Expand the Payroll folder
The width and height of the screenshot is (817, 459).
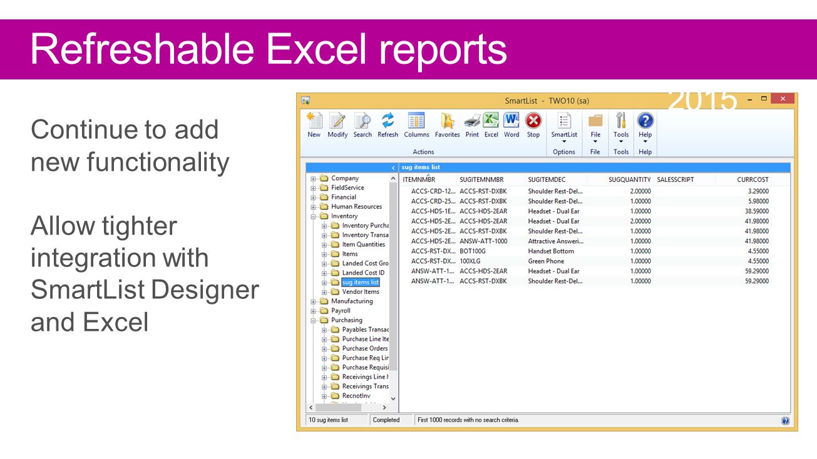point(313,311)
